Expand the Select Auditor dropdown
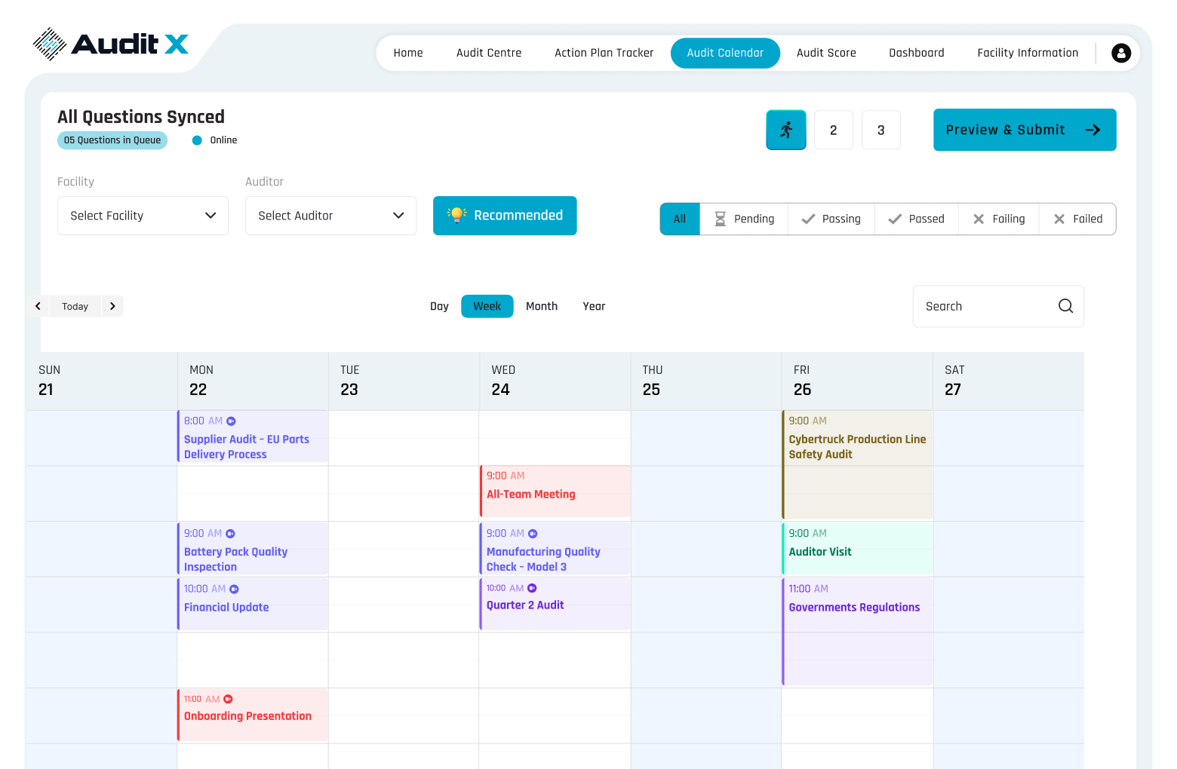Viewport: 1177px width, 769px height. coord(330,216)
